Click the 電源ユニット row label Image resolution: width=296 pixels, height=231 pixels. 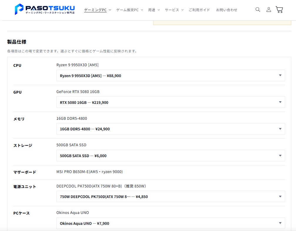[x=24, y=187]
